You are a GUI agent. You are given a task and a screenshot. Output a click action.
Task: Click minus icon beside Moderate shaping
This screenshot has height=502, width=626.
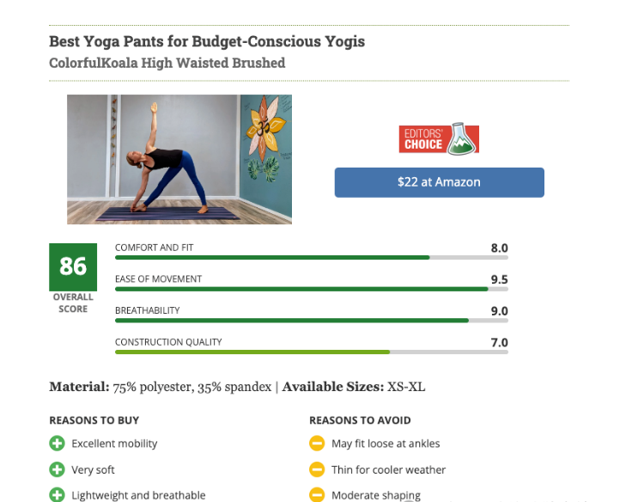pos(317,495)
